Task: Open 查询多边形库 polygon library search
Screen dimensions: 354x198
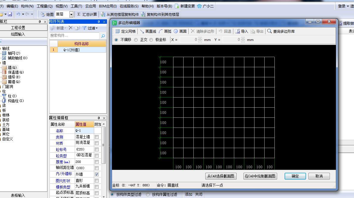Action: pyautogui.click(x=281, y=31)
